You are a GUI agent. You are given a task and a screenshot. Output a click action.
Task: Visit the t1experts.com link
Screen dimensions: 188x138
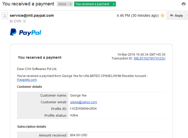27,80
